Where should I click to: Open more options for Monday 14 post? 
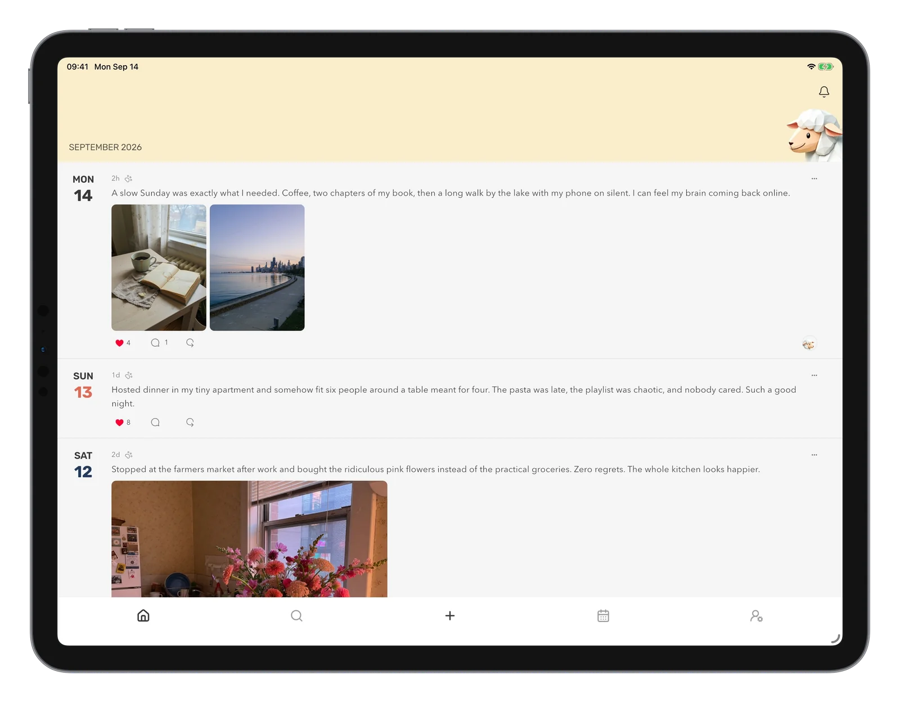[x=814, y=179]
